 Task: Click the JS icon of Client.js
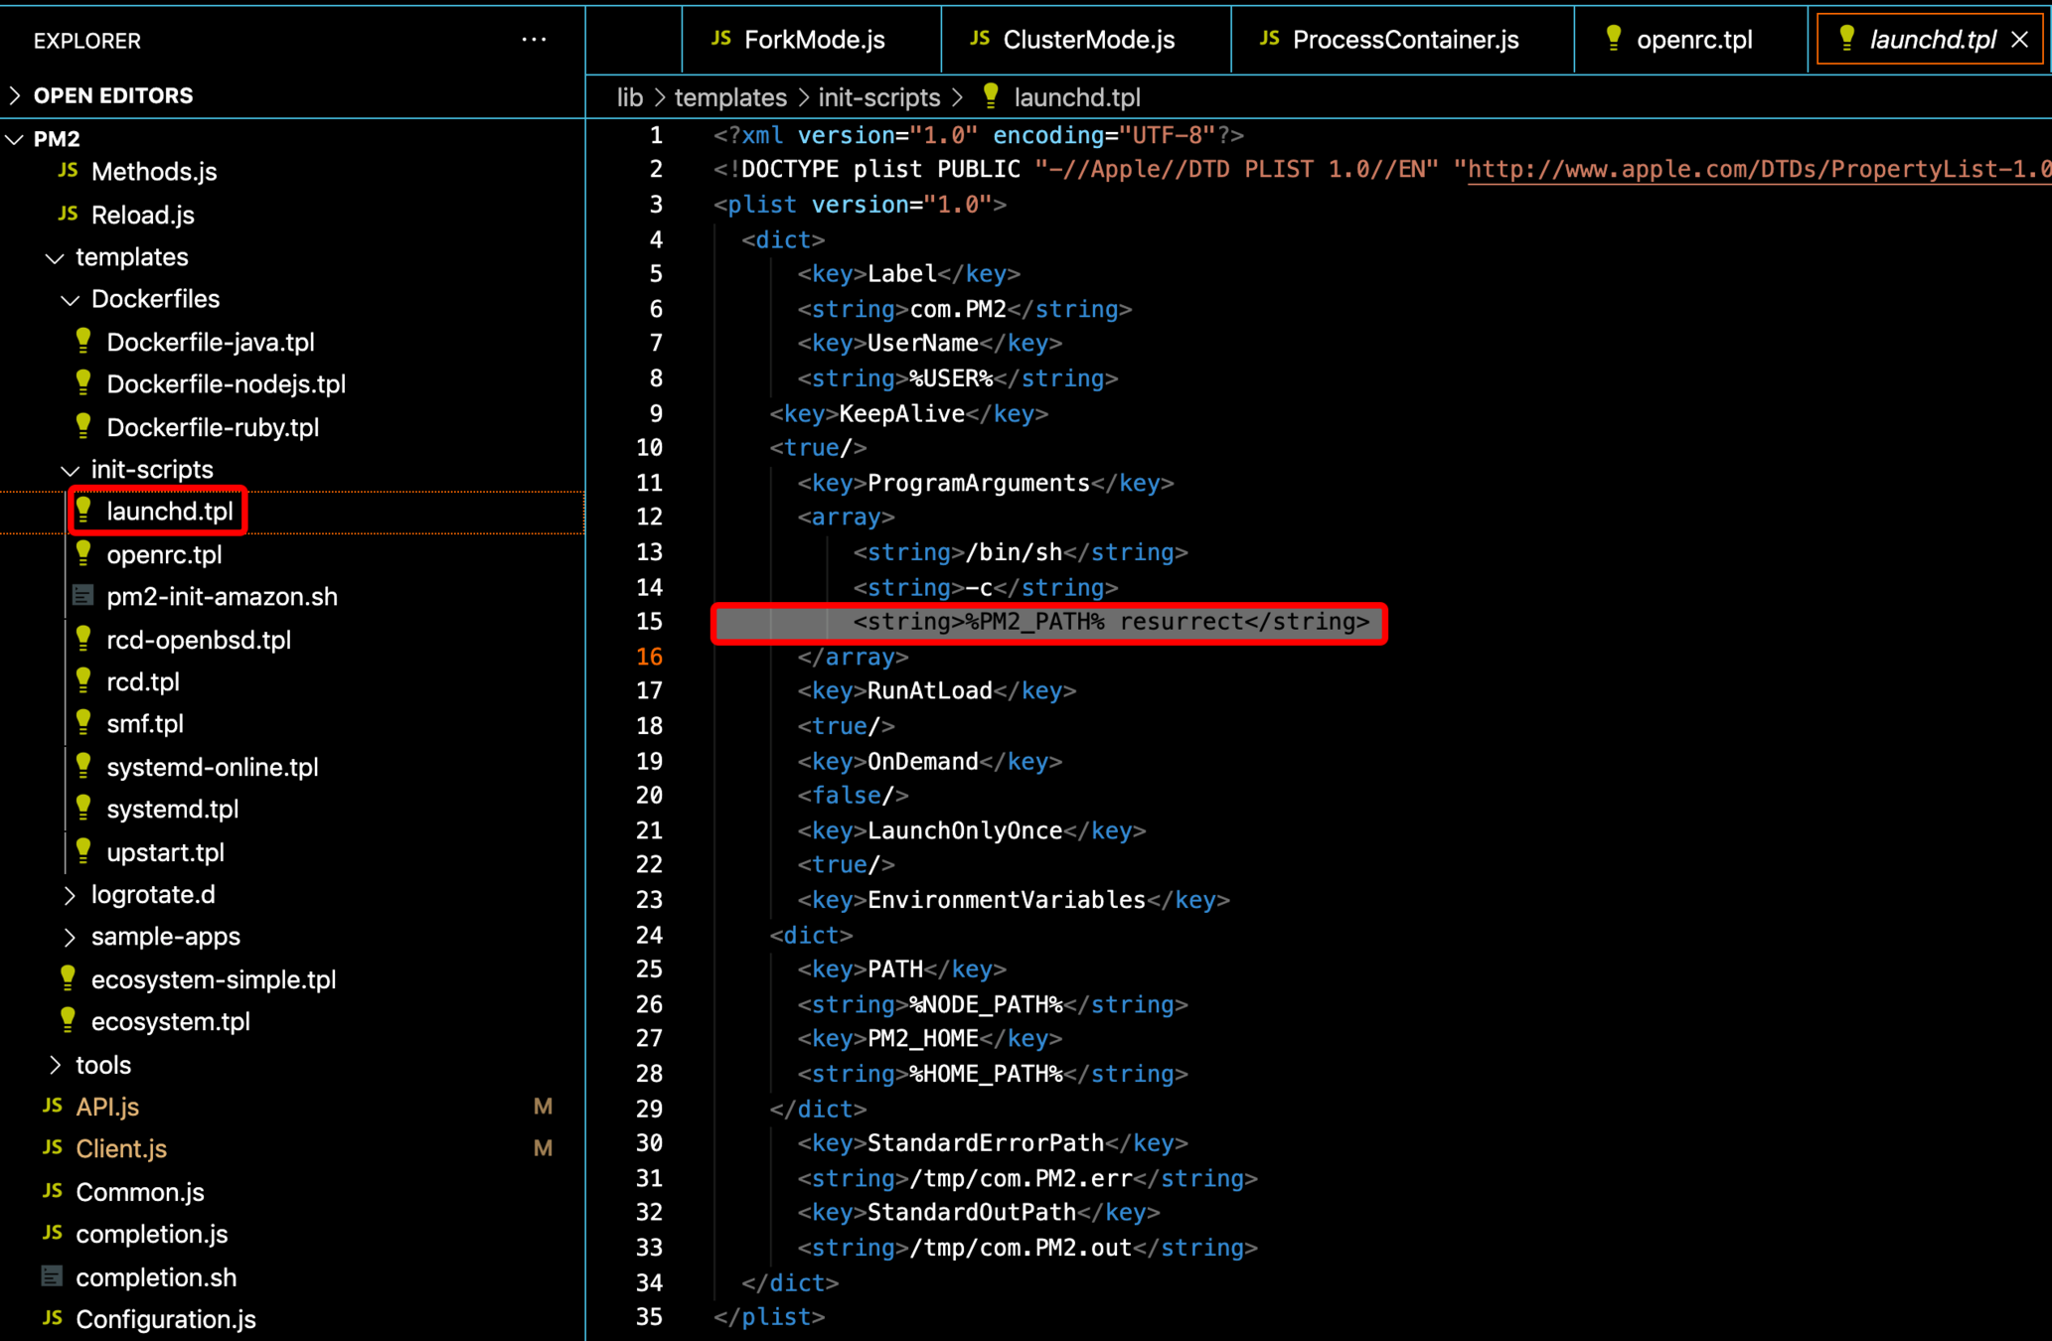pyautogui.click(x=53, y=1148)
